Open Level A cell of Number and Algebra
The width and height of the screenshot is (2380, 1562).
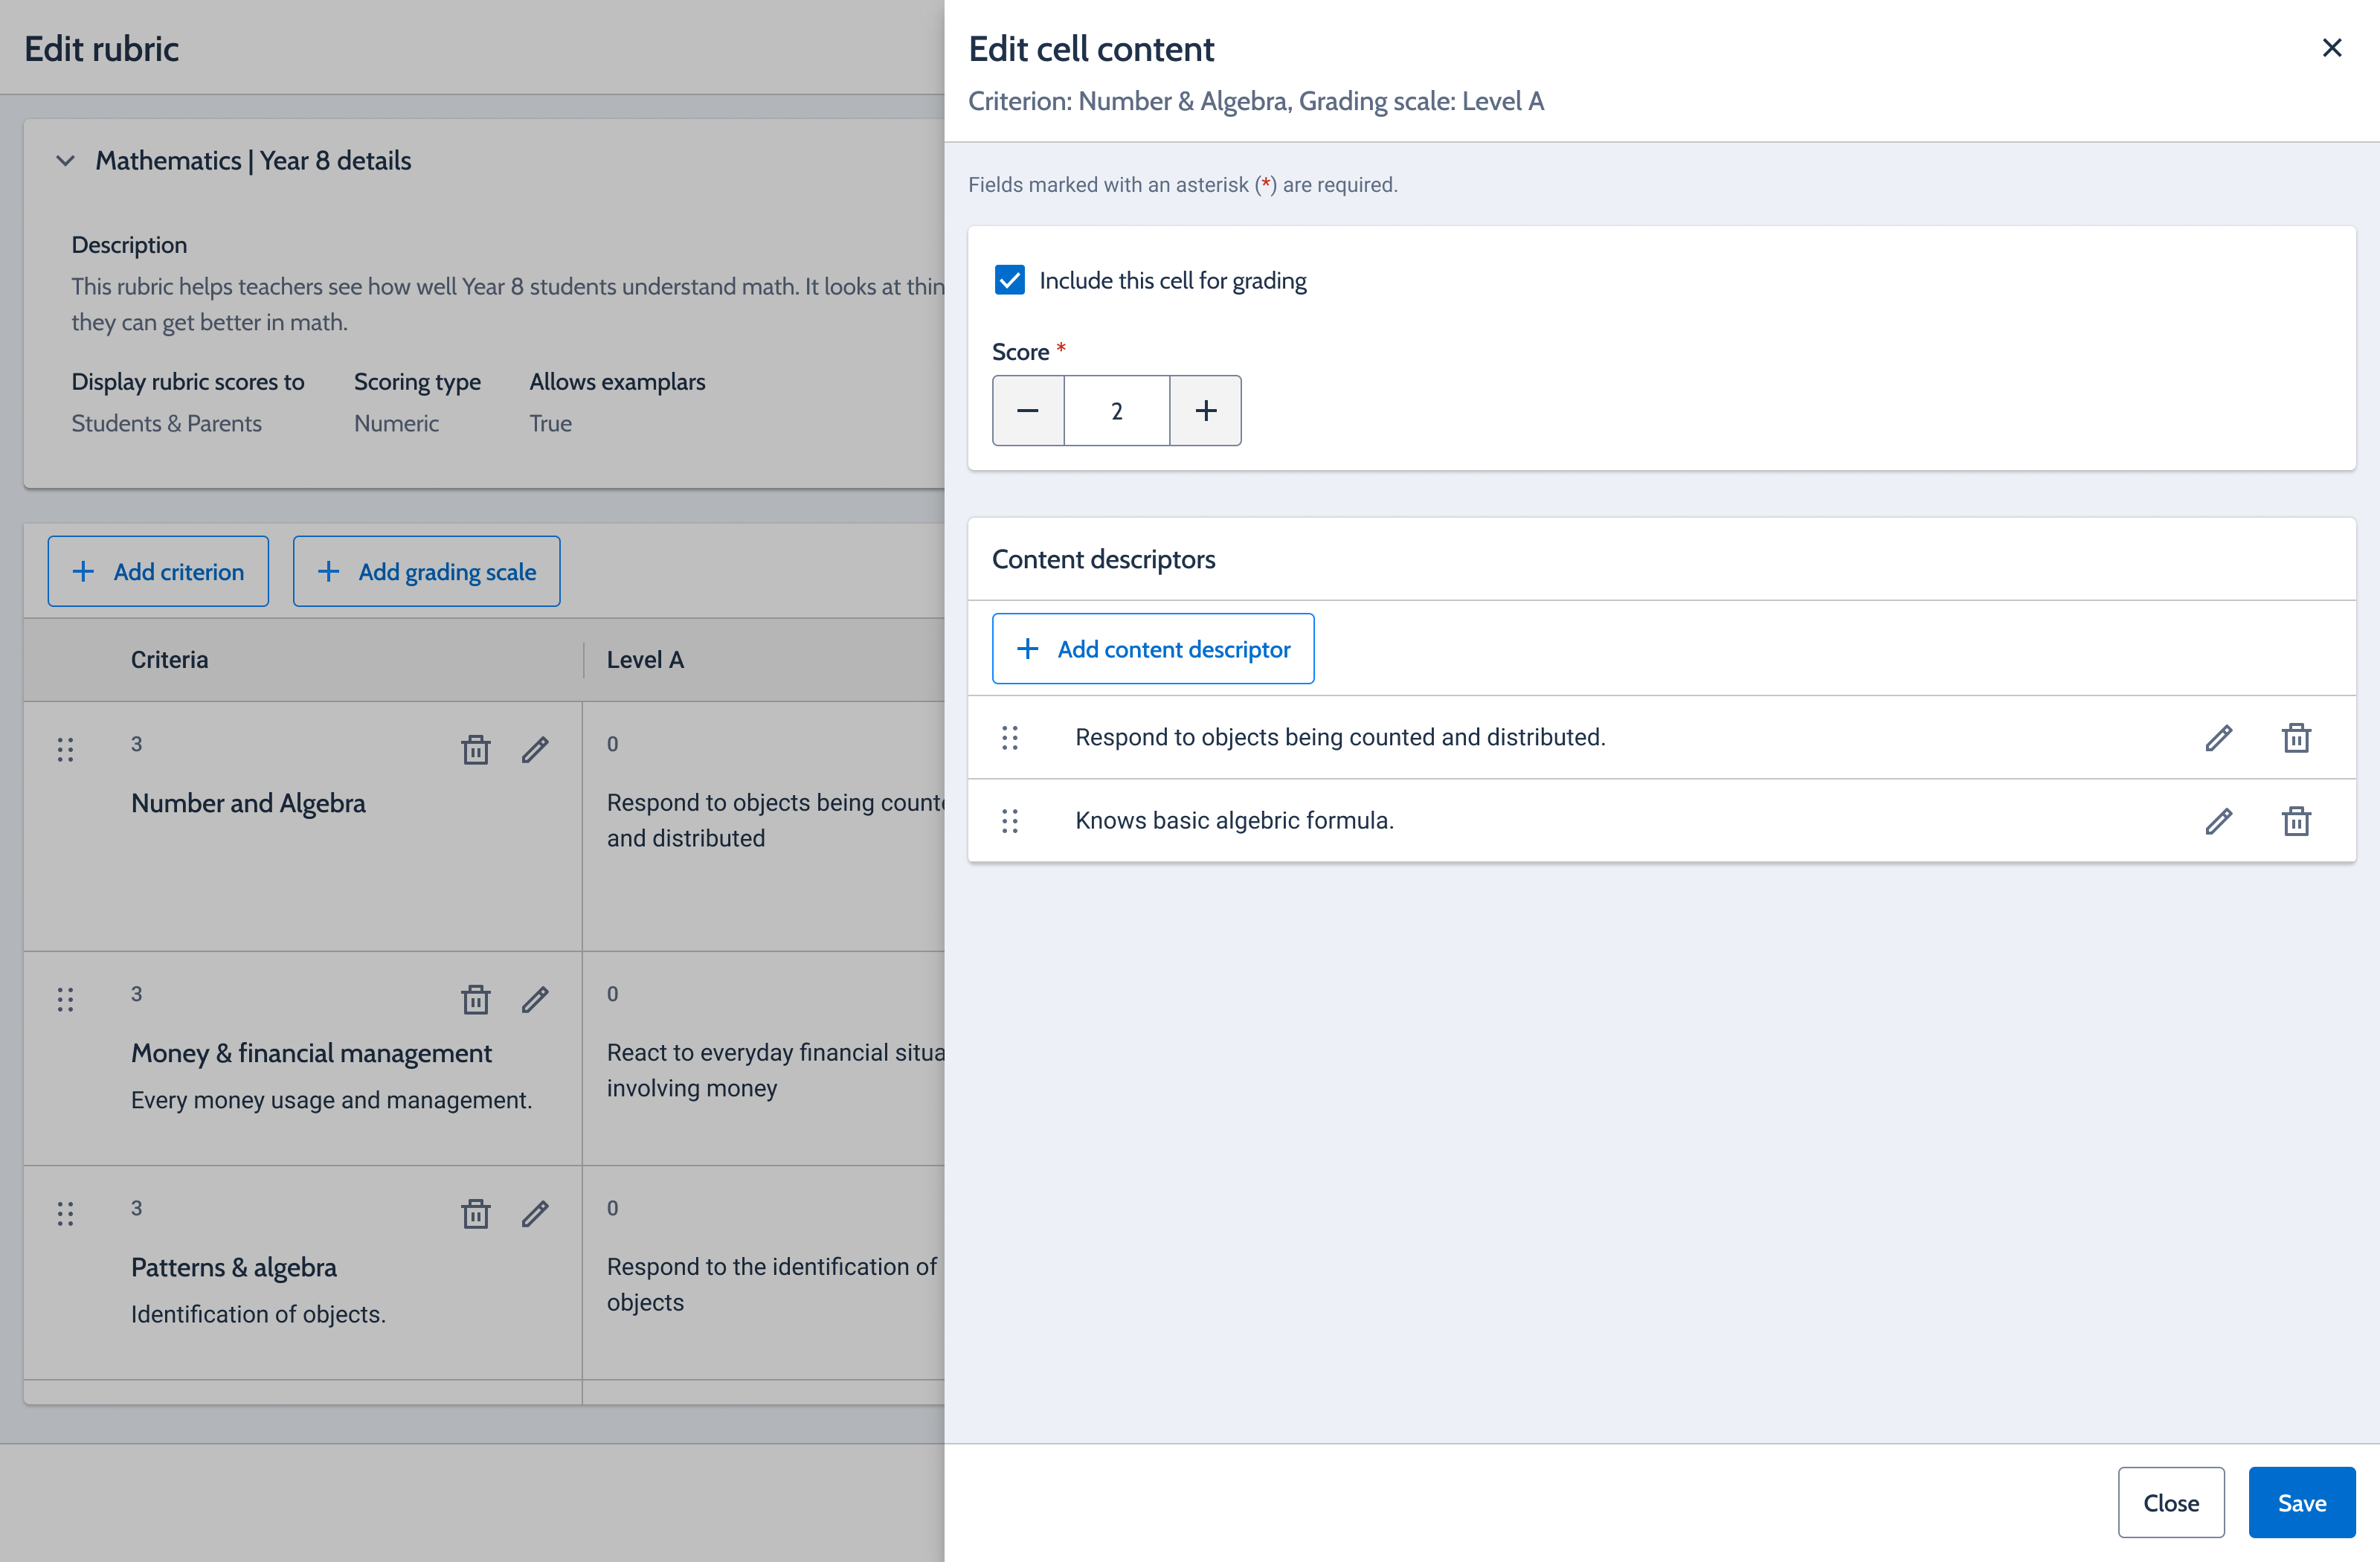(x=764, y=826)
